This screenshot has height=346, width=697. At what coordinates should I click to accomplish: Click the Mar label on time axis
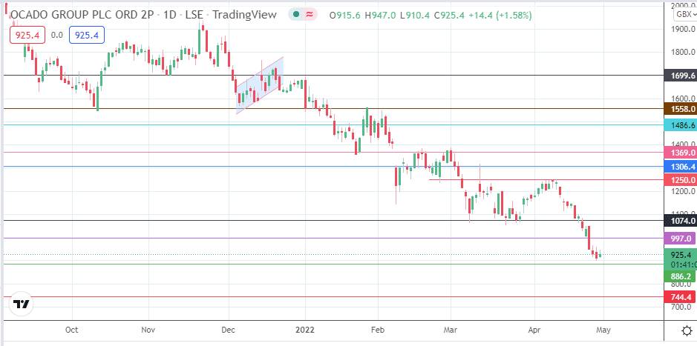(x=451, y=330)
